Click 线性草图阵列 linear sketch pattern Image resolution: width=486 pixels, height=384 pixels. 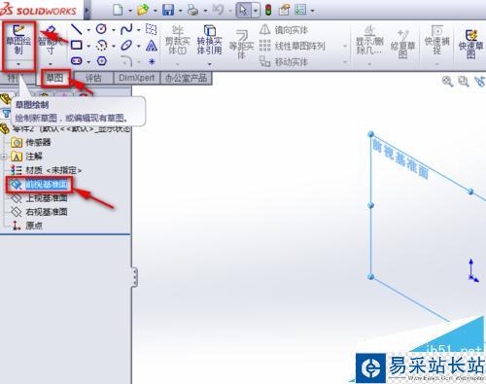tap(293, 46)
